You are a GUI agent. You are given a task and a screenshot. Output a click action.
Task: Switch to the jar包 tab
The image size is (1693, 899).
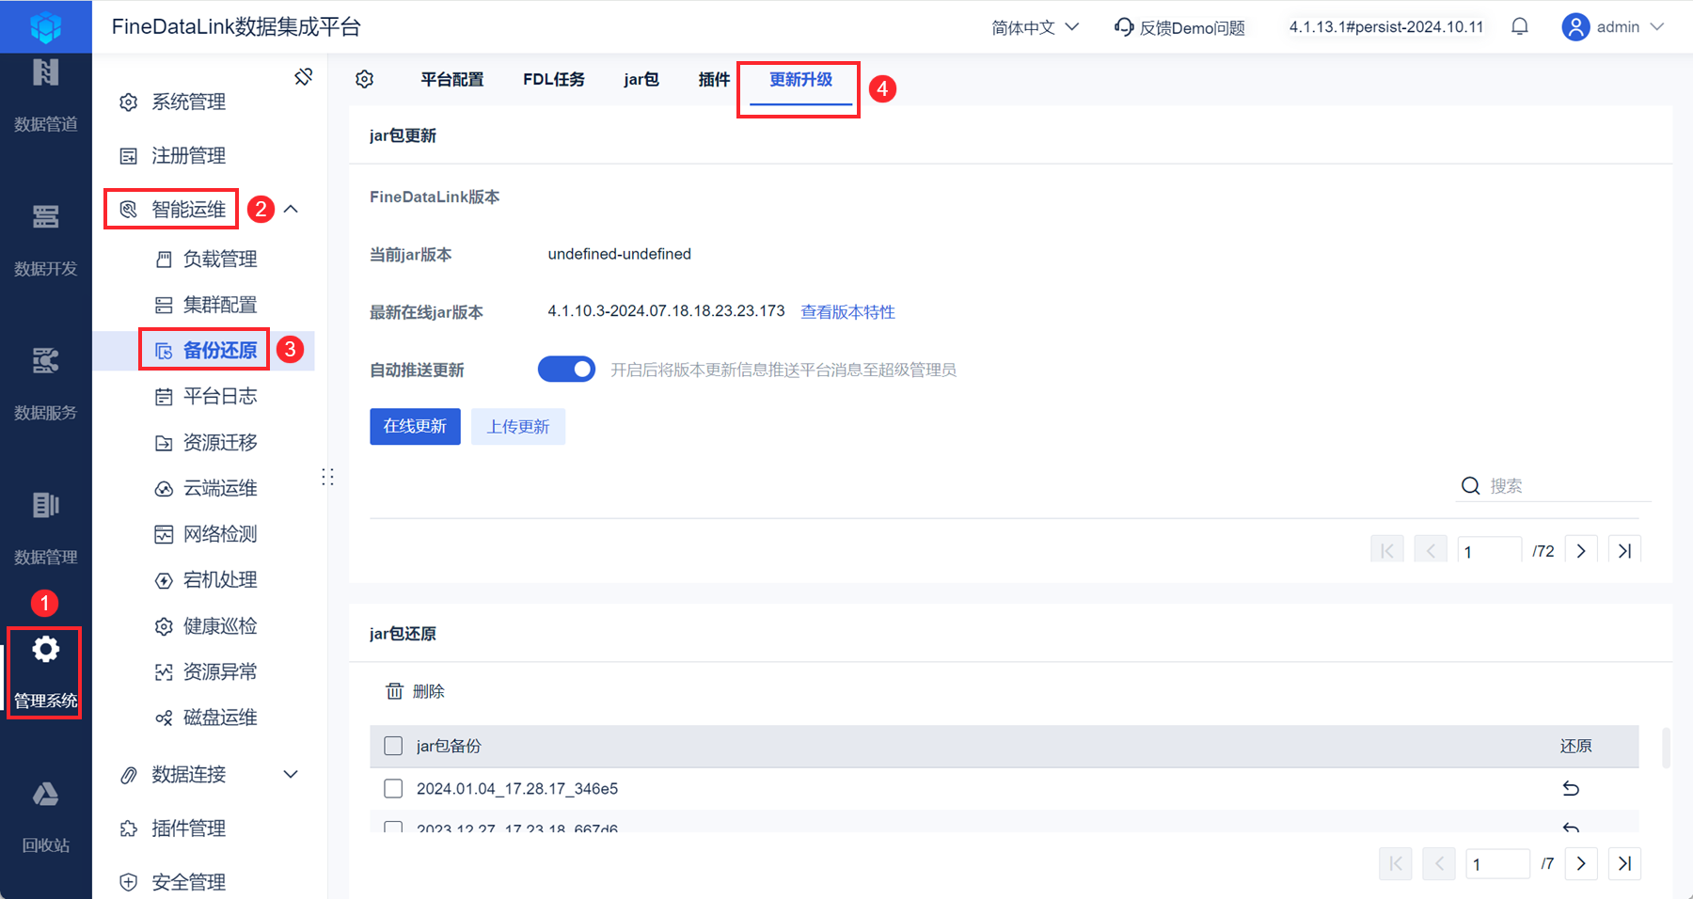pyautogui.click(x=641, y=80)
